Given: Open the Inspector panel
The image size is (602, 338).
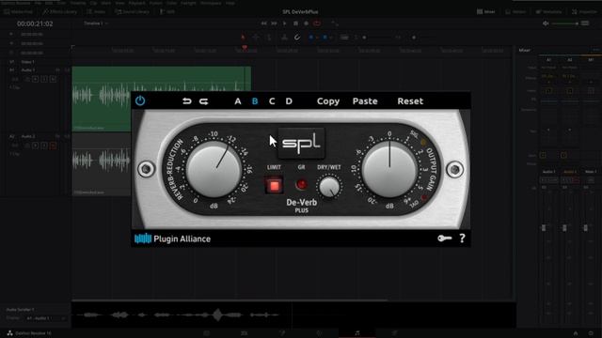Looking at the screenshot, I should [584, 12].
